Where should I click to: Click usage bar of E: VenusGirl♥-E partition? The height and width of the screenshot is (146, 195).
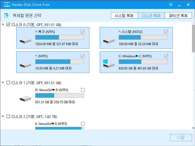pyautogui.click(x=60, y=128)
